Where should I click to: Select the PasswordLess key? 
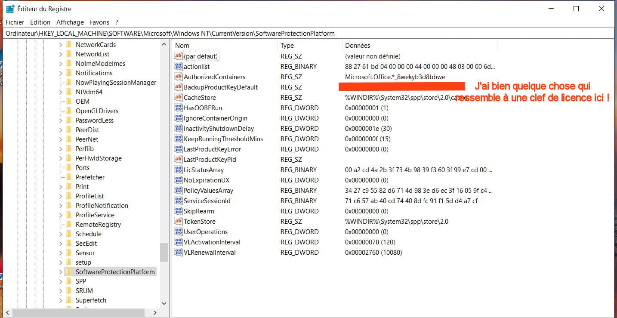[95, 120]
